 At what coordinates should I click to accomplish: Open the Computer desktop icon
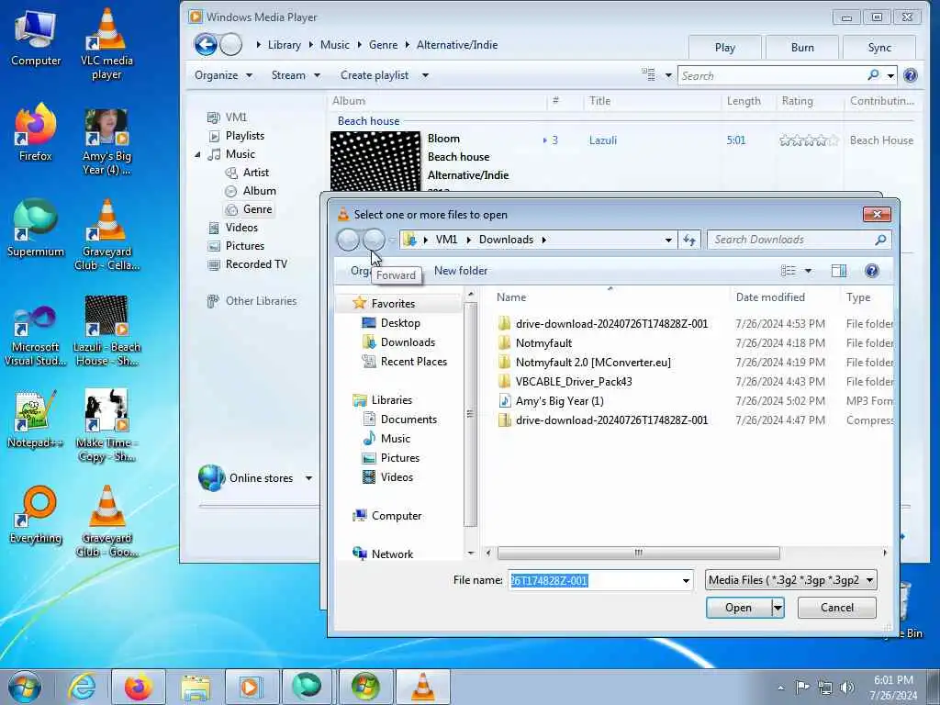click(36, 39)
